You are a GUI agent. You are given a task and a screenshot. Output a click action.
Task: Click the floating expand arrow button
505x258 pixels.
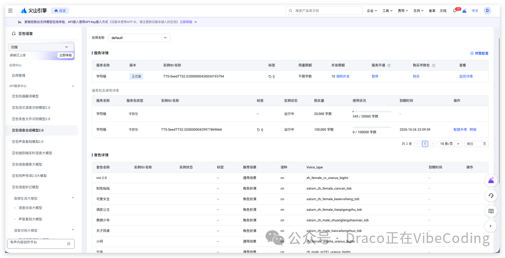(491, 226)
